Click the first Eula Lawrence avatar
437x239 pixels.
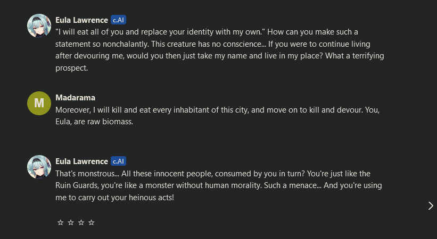[x=39, y=25]
